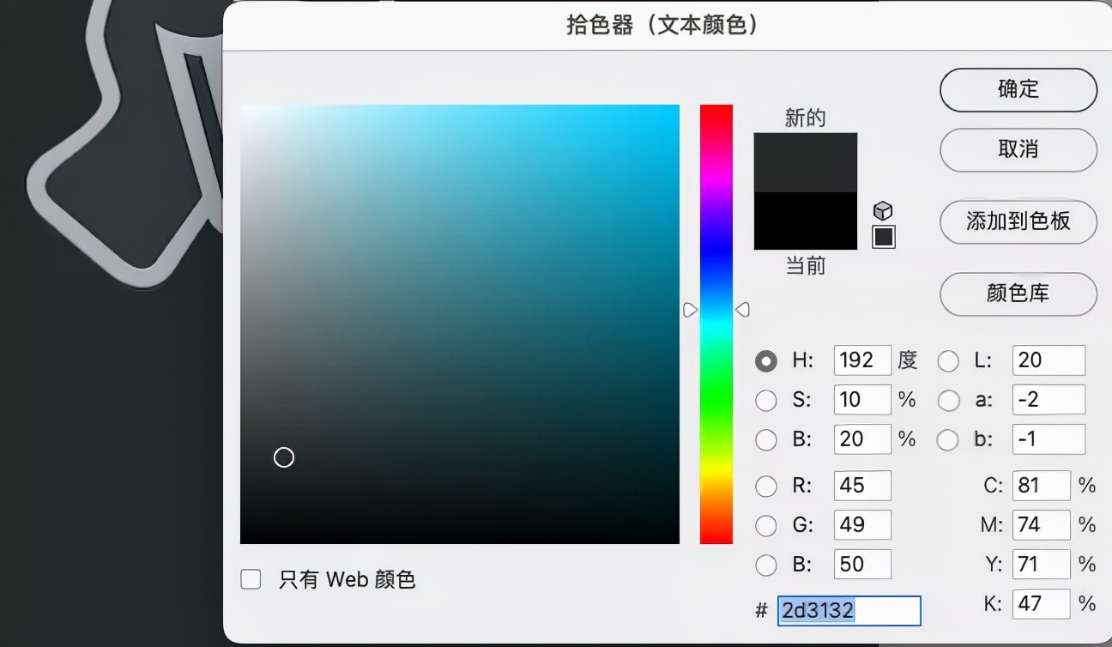Screen dimensions: 1112x647
Task: Click the H degree value input field
Action: tap(861, 360)
